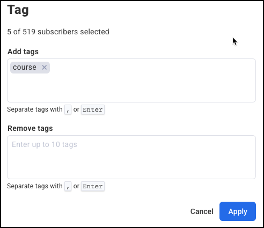Click the 'Enter up to 10 tags' placeholder

click(x=45, y=144)
